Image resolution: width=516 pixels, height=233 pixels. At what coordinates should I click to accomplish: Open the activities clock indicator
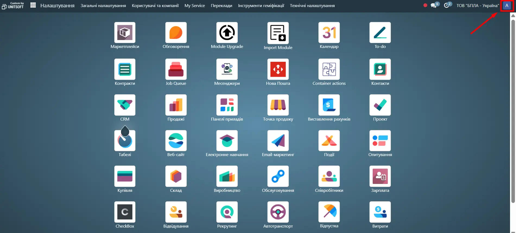[x=447, y=5]
